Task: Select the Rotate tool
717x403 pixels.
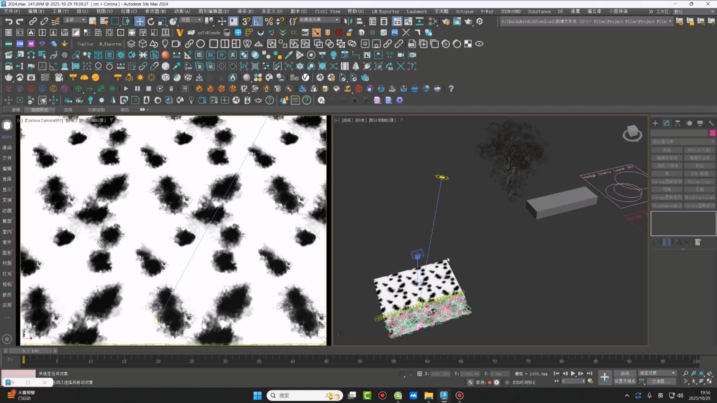Action: [x=151, y=22]
